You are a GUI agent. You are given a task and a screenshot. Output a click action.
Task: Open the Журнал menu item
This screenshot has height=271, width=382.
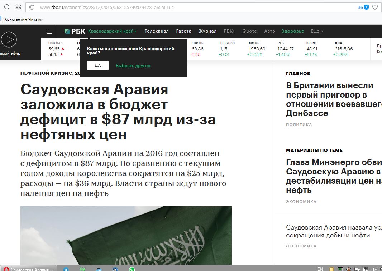pos(207,31)
